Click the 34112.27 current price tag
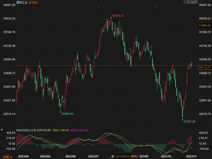The height and width of the screenshot is (159, 212). pos(205,67)
